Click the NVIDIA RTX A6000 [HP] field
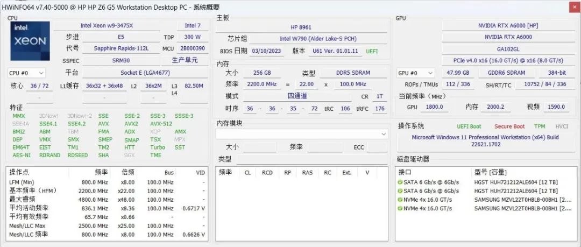 coord(508,26)
